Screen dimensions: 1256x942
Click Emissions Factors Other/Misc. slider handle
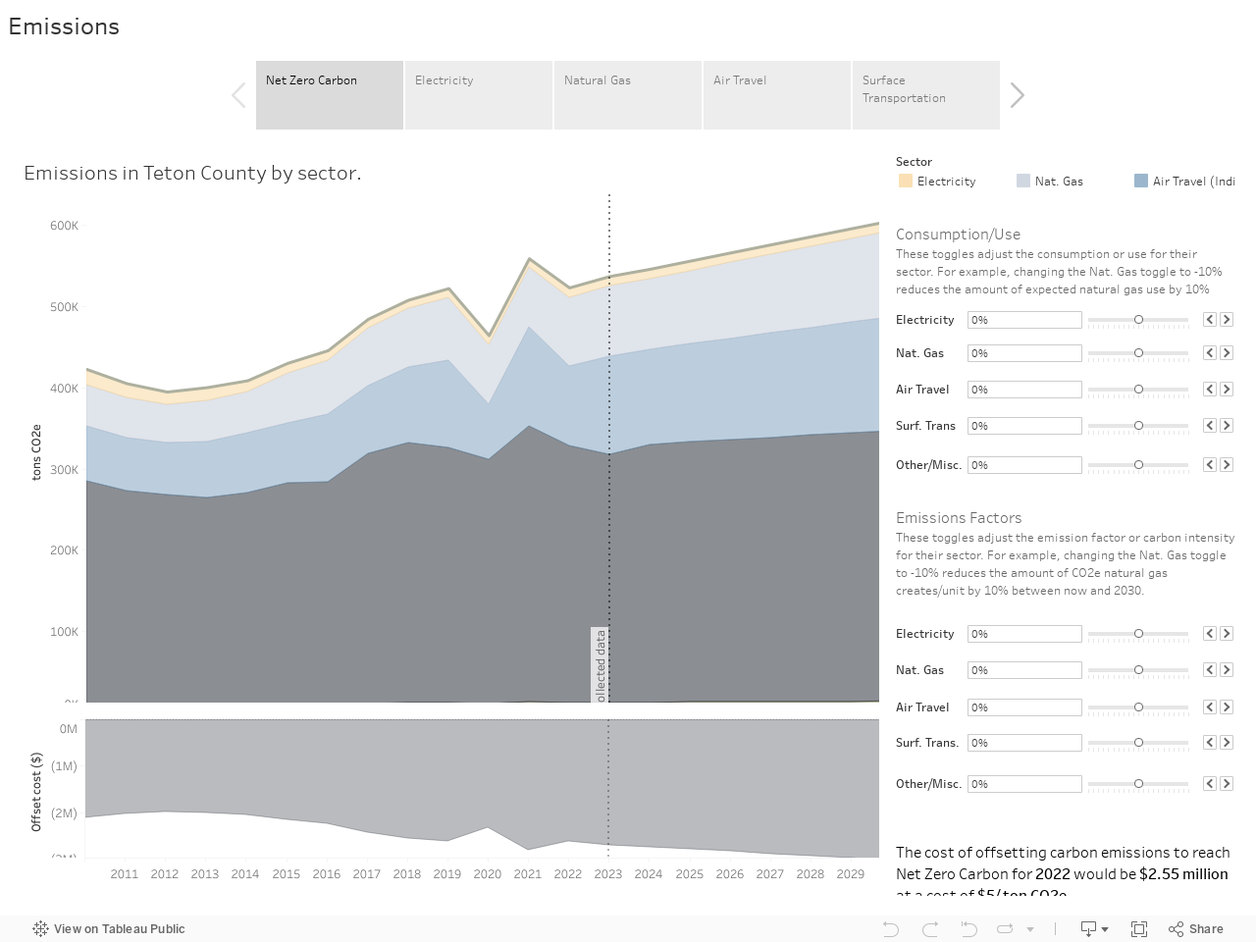point(1138,784)
